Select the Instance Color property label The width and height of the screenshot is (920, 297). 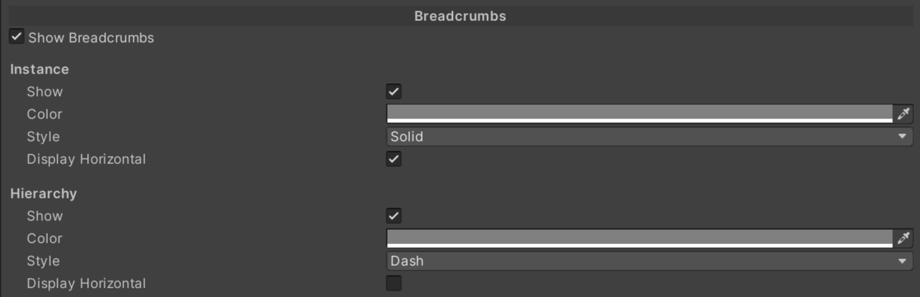point(44,114)
